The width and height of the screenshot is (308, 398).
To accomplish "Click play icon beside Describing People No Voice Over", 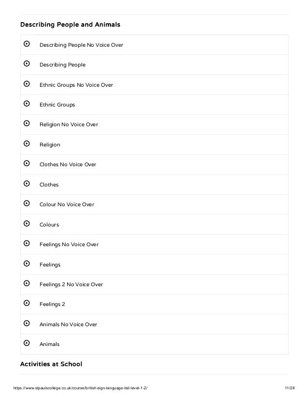I will click(27, 45).
